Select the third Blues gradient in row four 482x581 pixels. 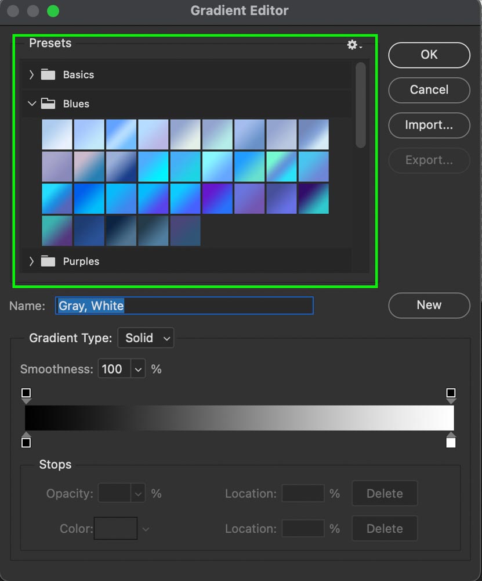[x=121, y=231]
